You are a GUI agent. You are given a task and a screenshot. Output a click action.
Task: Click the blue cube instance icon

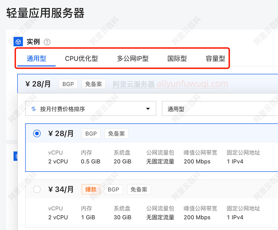[x=18, y=41]
